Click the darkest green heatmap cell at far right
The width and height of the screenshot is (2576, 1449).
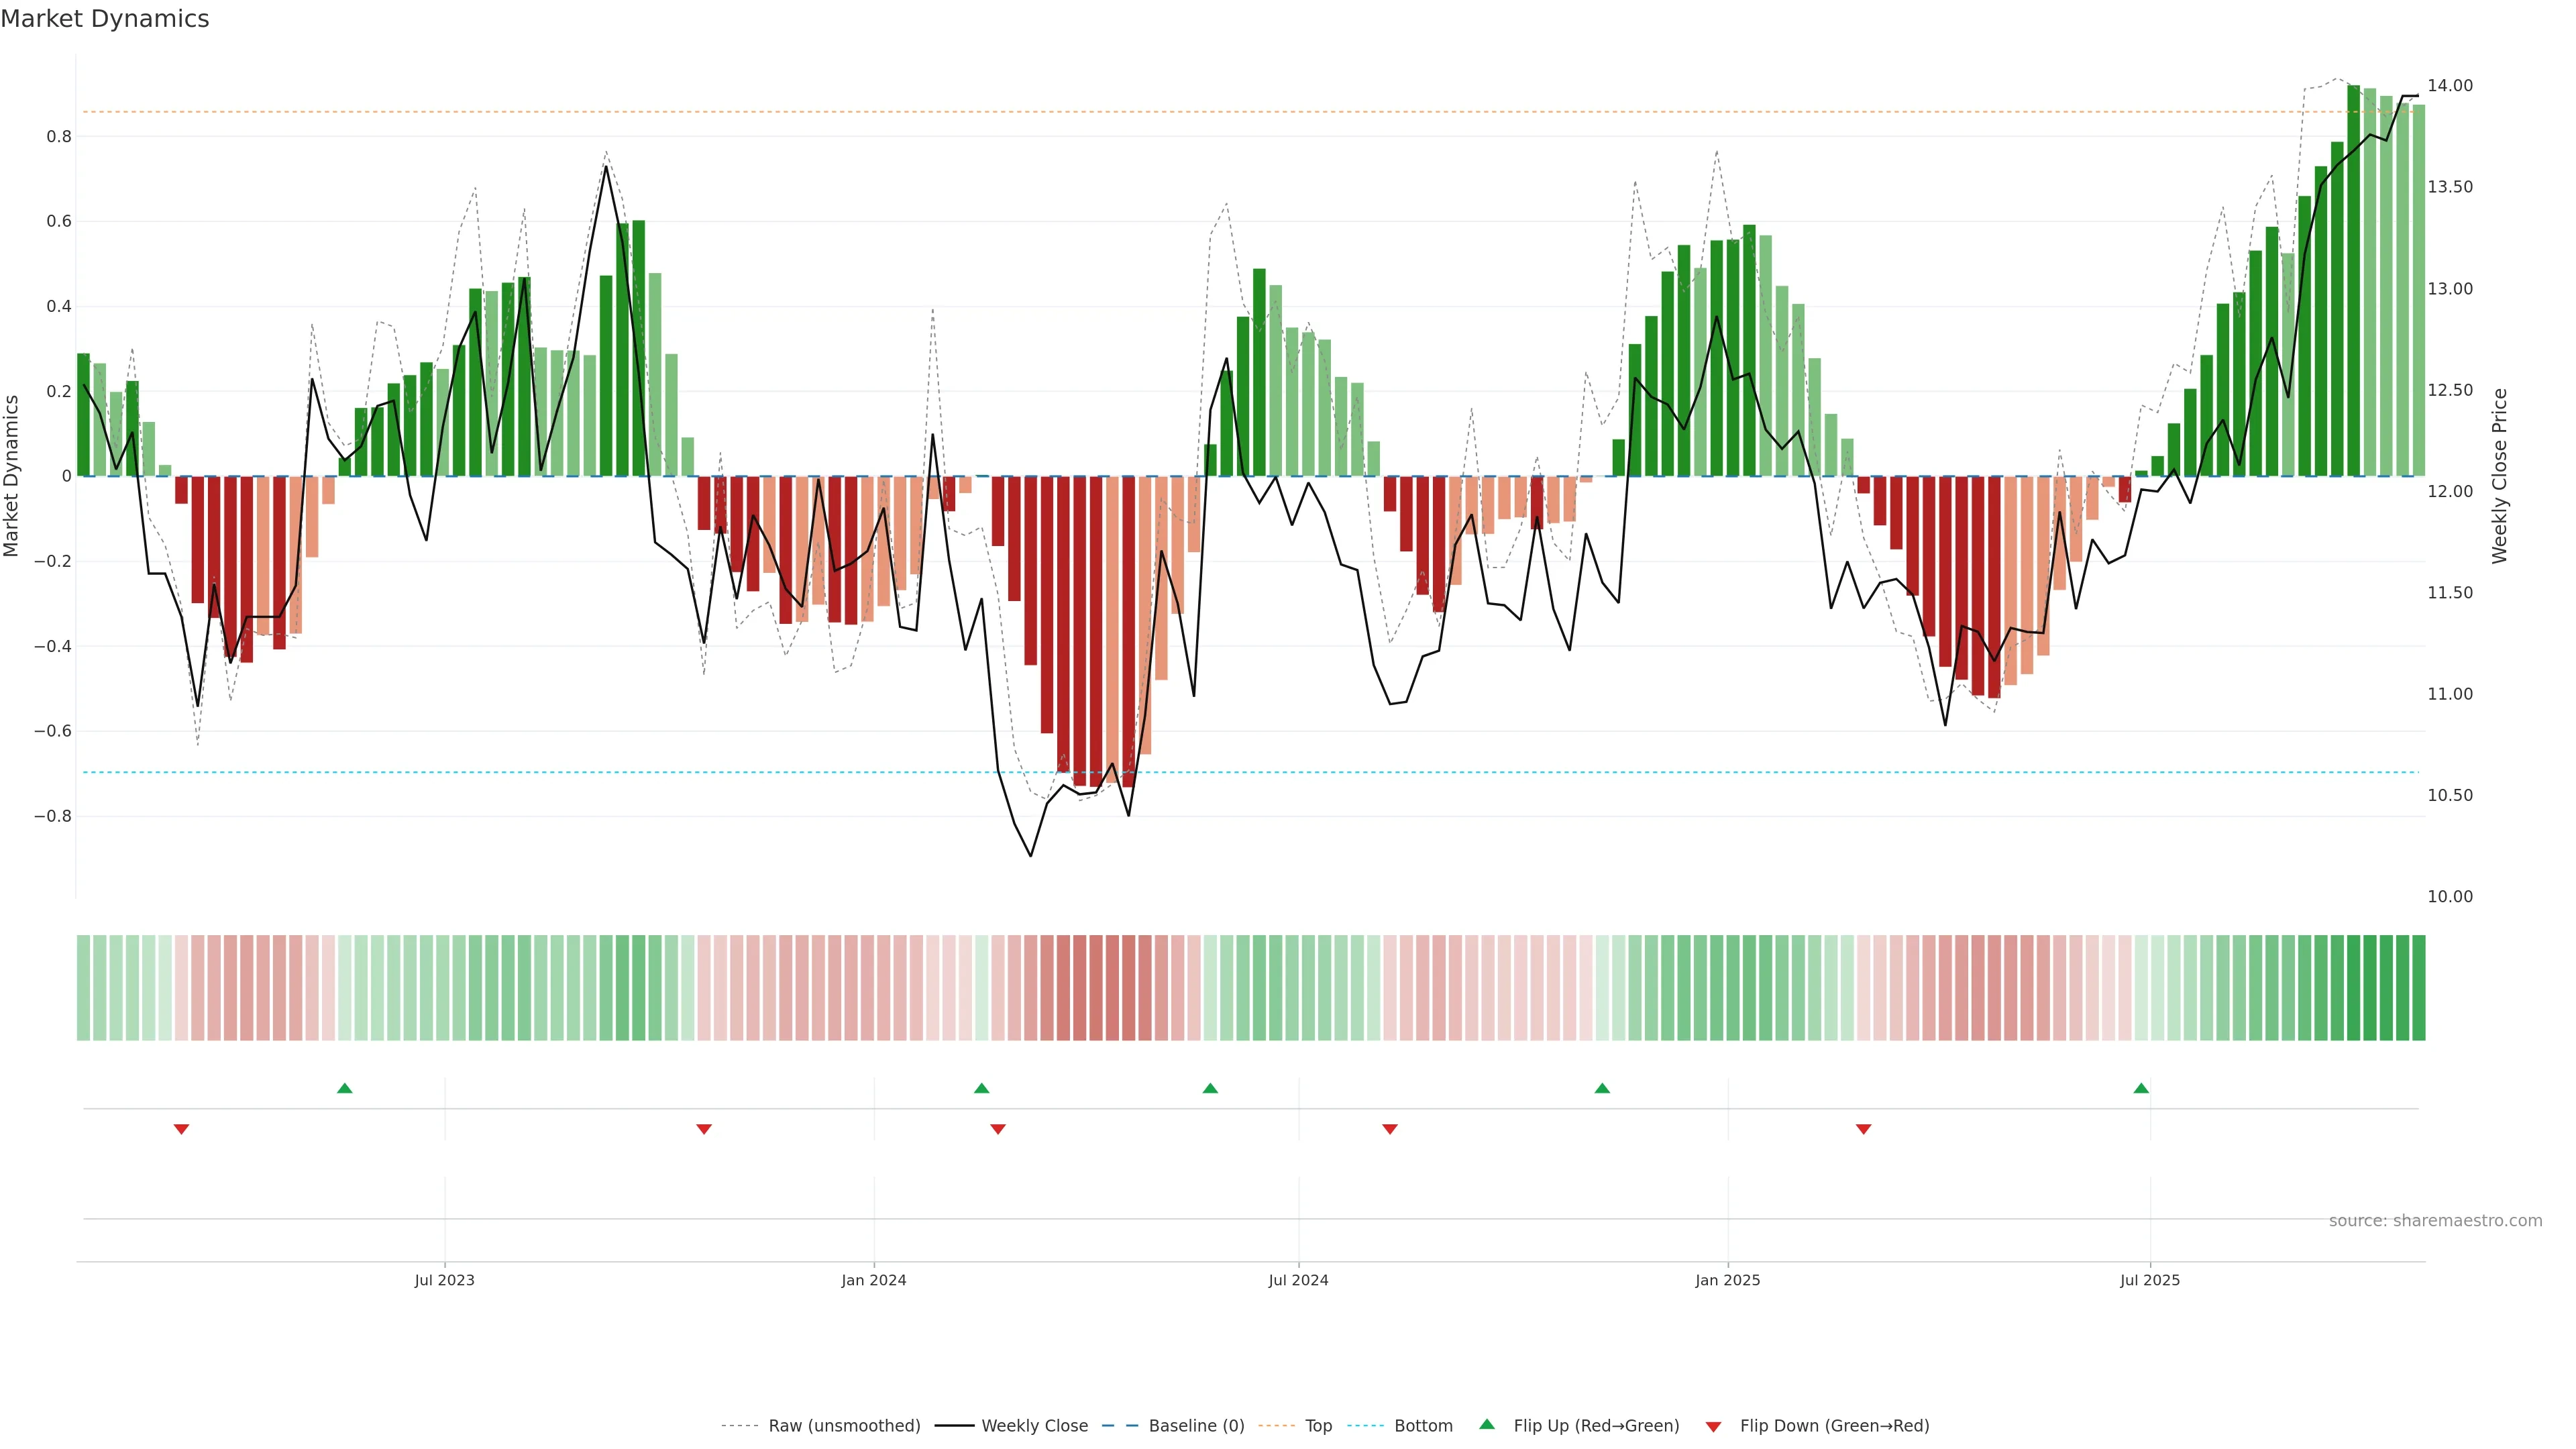pos(2418,987)
